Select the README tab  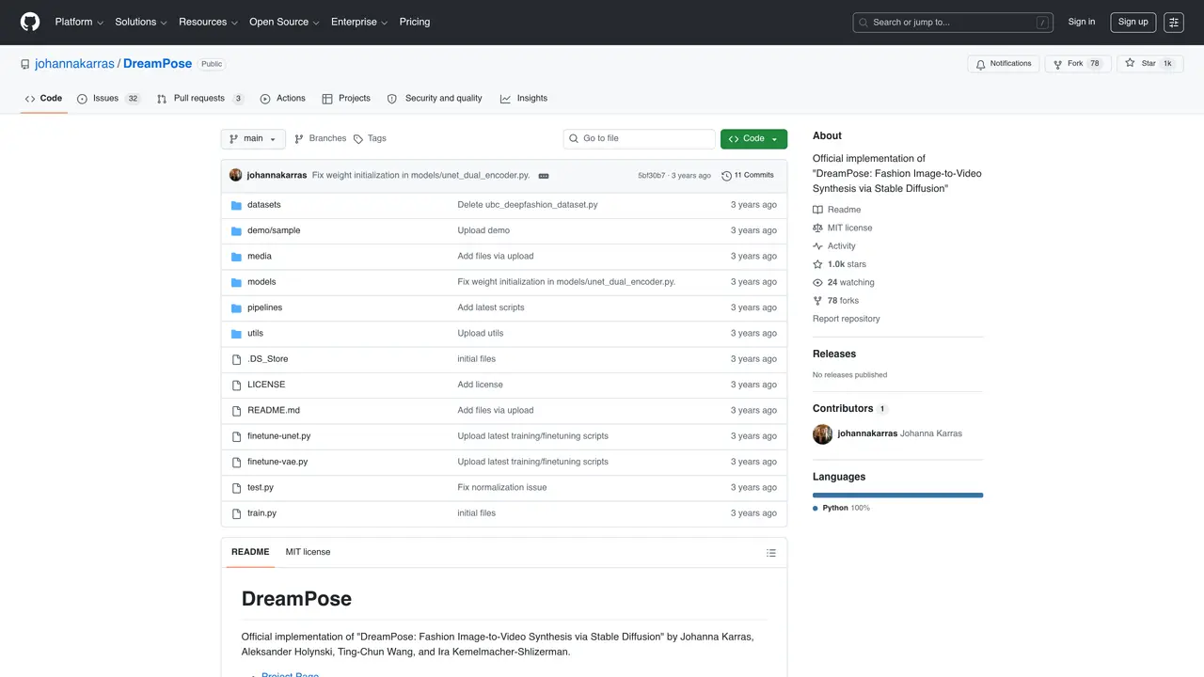coord(250,553)
